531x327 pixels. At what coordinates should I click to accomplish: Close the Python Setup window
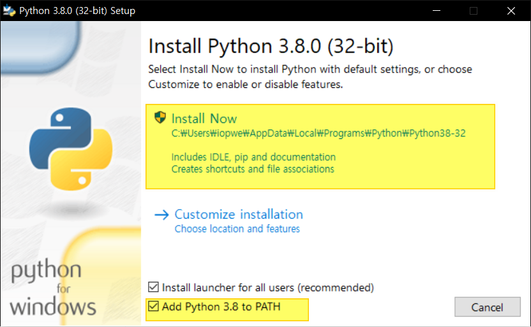[511, 11]
